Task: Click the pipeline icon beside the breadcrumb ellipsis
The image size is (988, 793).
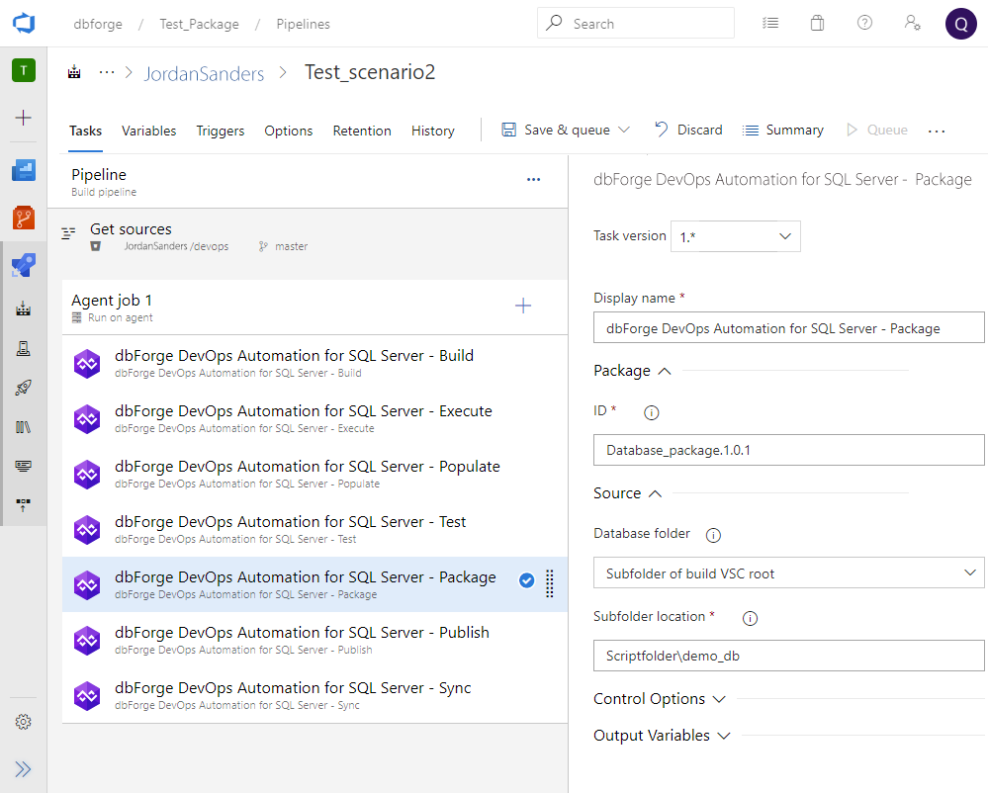Action: (x=74, y=72)
